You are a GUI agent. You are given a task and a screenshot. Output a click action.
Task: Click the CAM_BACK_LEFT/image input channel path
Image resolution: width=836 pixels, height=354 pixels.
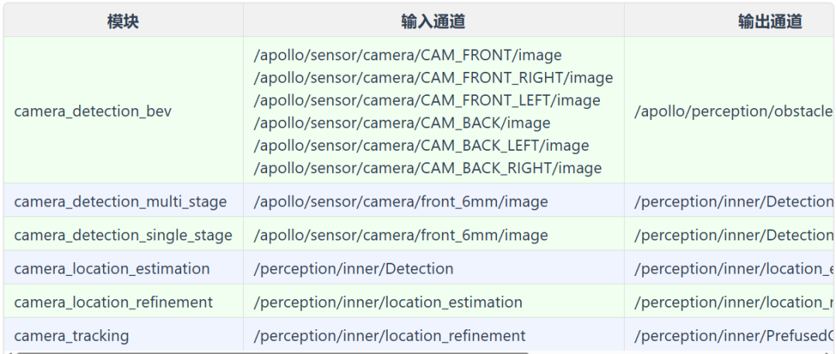click(x=421, y=145)
